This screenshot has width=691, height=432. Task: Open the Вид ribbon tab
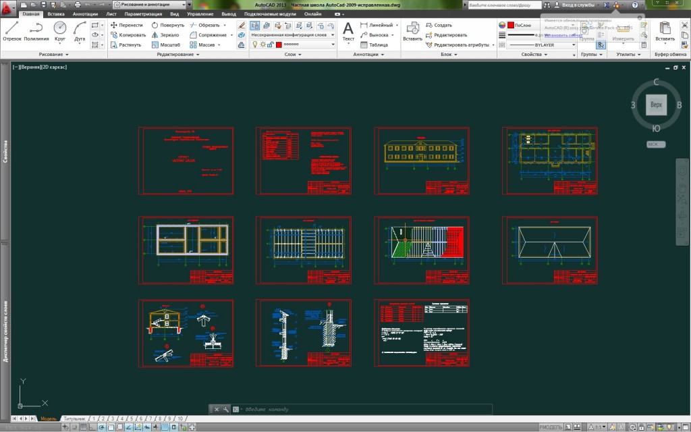(175, 14)
